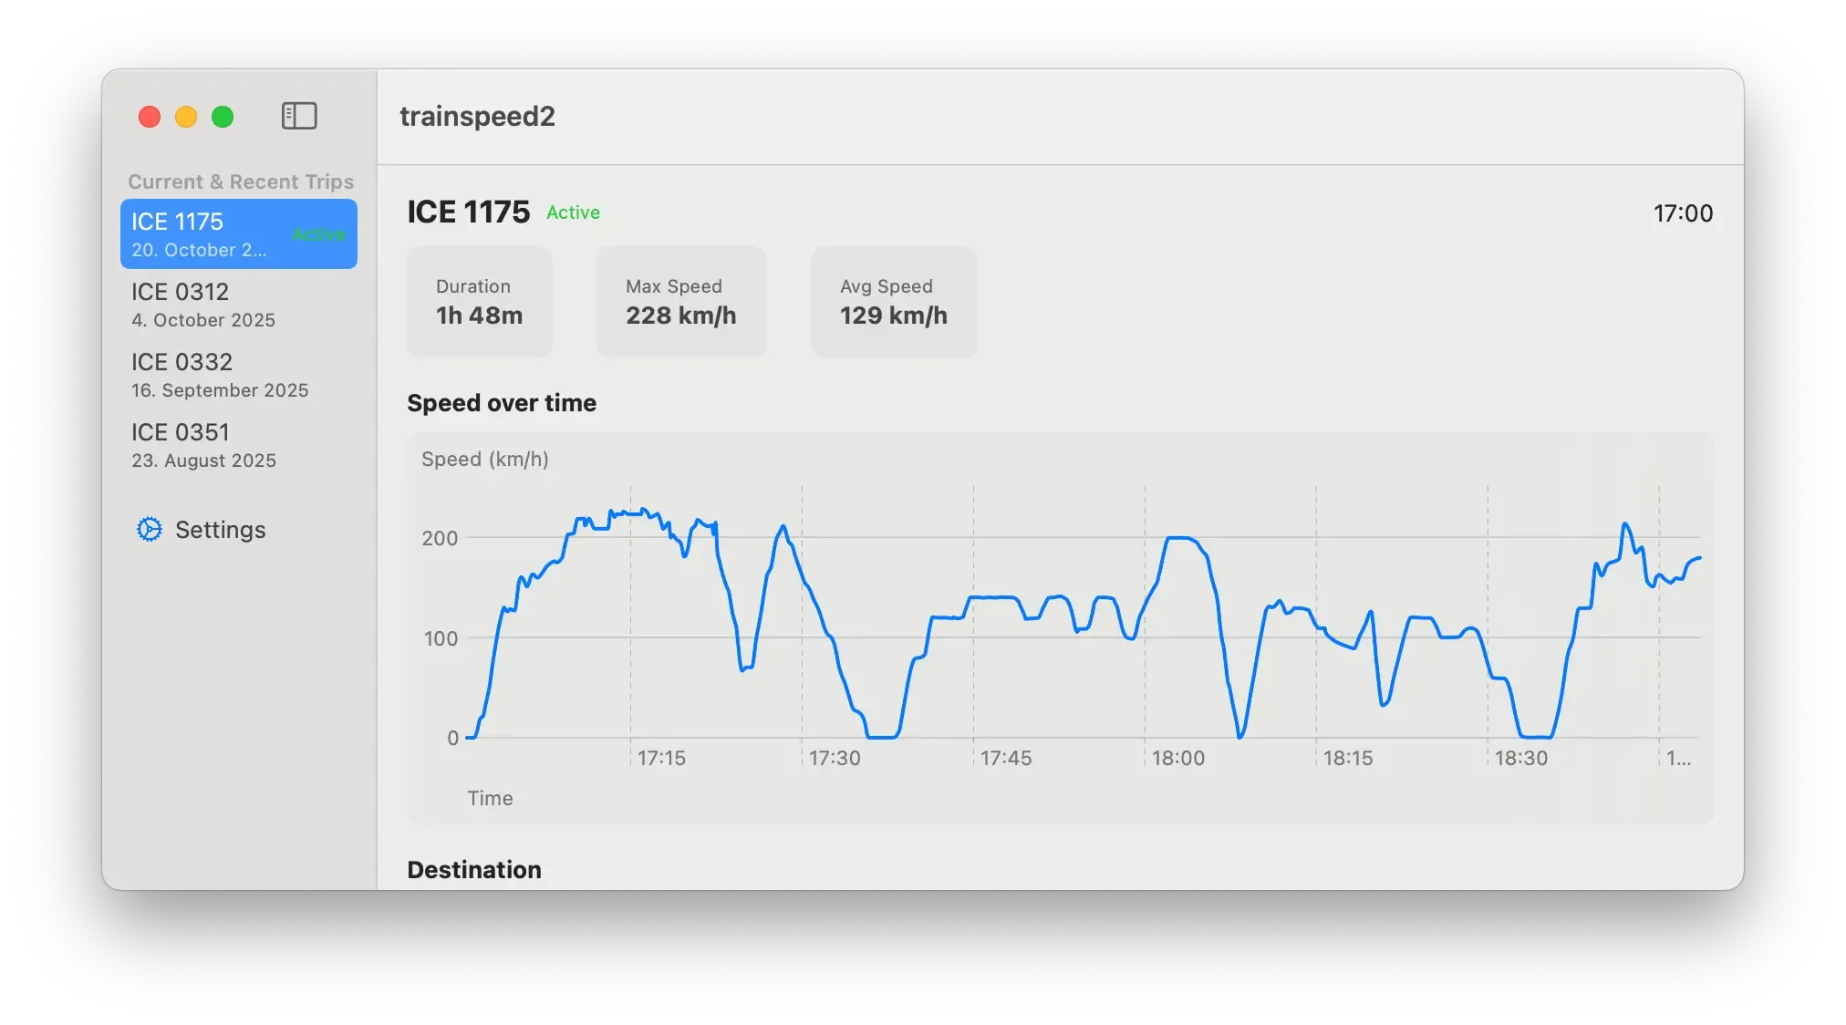1846x1025 pixels.
Task: Expand the Speed over time section
Action: pos(502,402)
